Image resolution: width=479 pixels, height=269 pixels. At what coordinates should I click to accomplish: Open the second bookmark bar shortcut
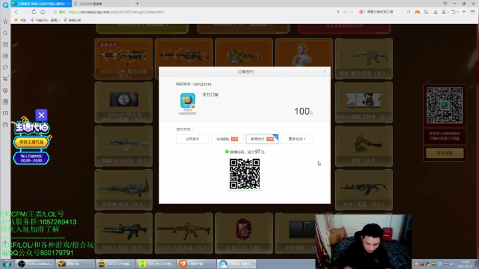coord(45,20)
